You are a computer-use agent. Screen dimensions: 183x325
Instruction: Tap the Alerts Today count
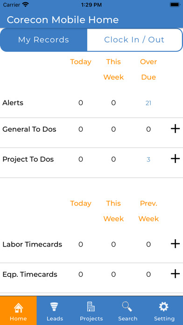point(81,103)
